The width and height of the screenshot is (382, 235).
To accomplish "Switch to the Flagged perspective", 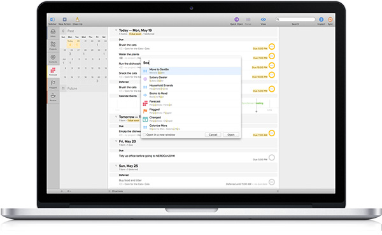I will click(53, 84).
